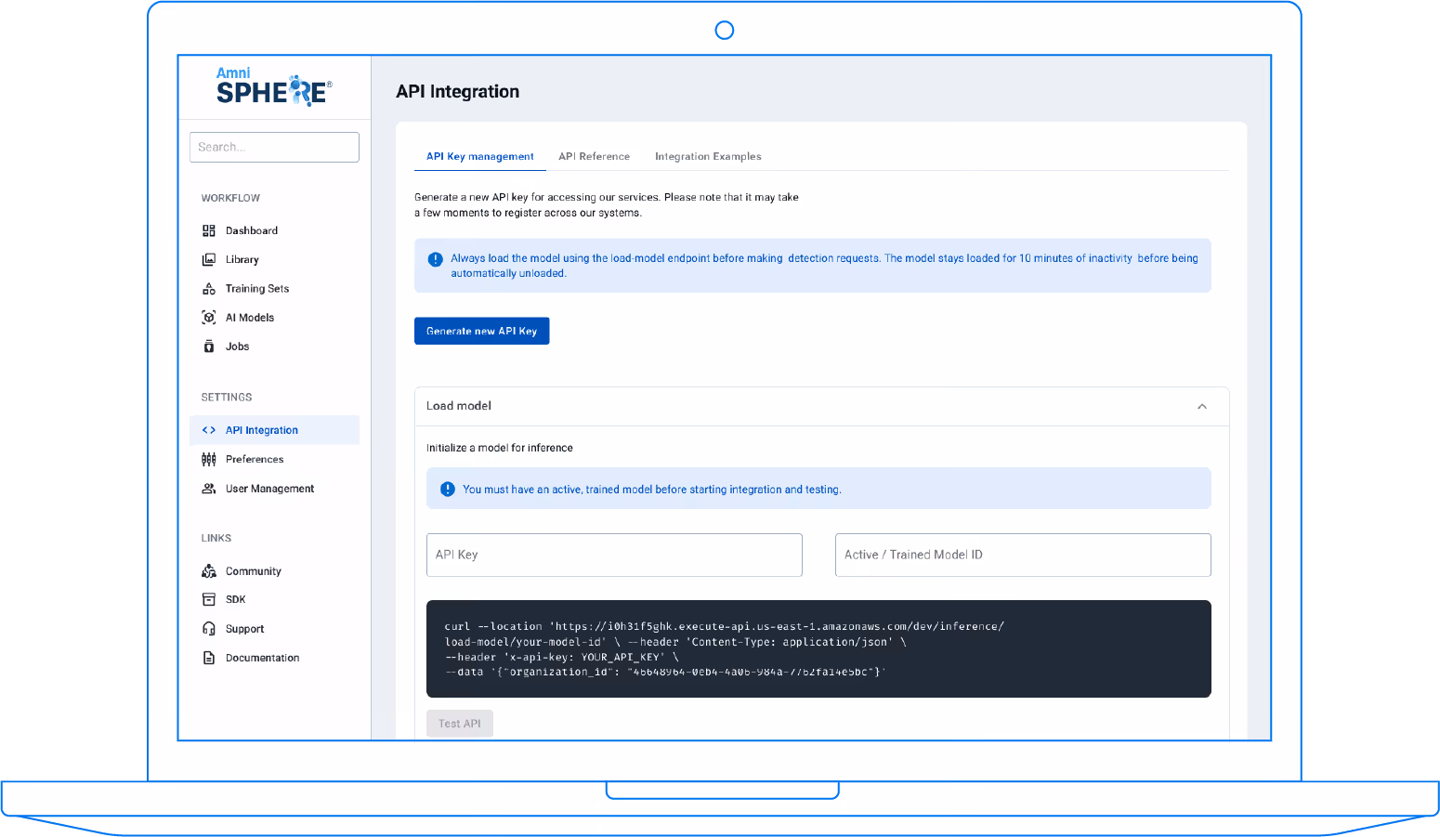Click the info icon beside trained model warning

point(447,489)
